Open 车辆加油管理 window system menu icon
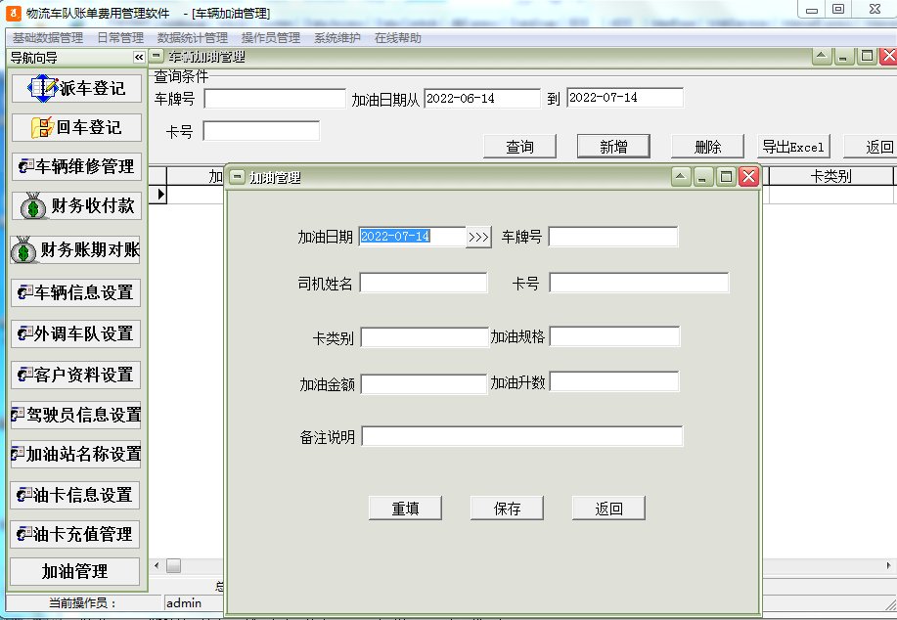The image size is (897, 620). click(x=157, y=56)
